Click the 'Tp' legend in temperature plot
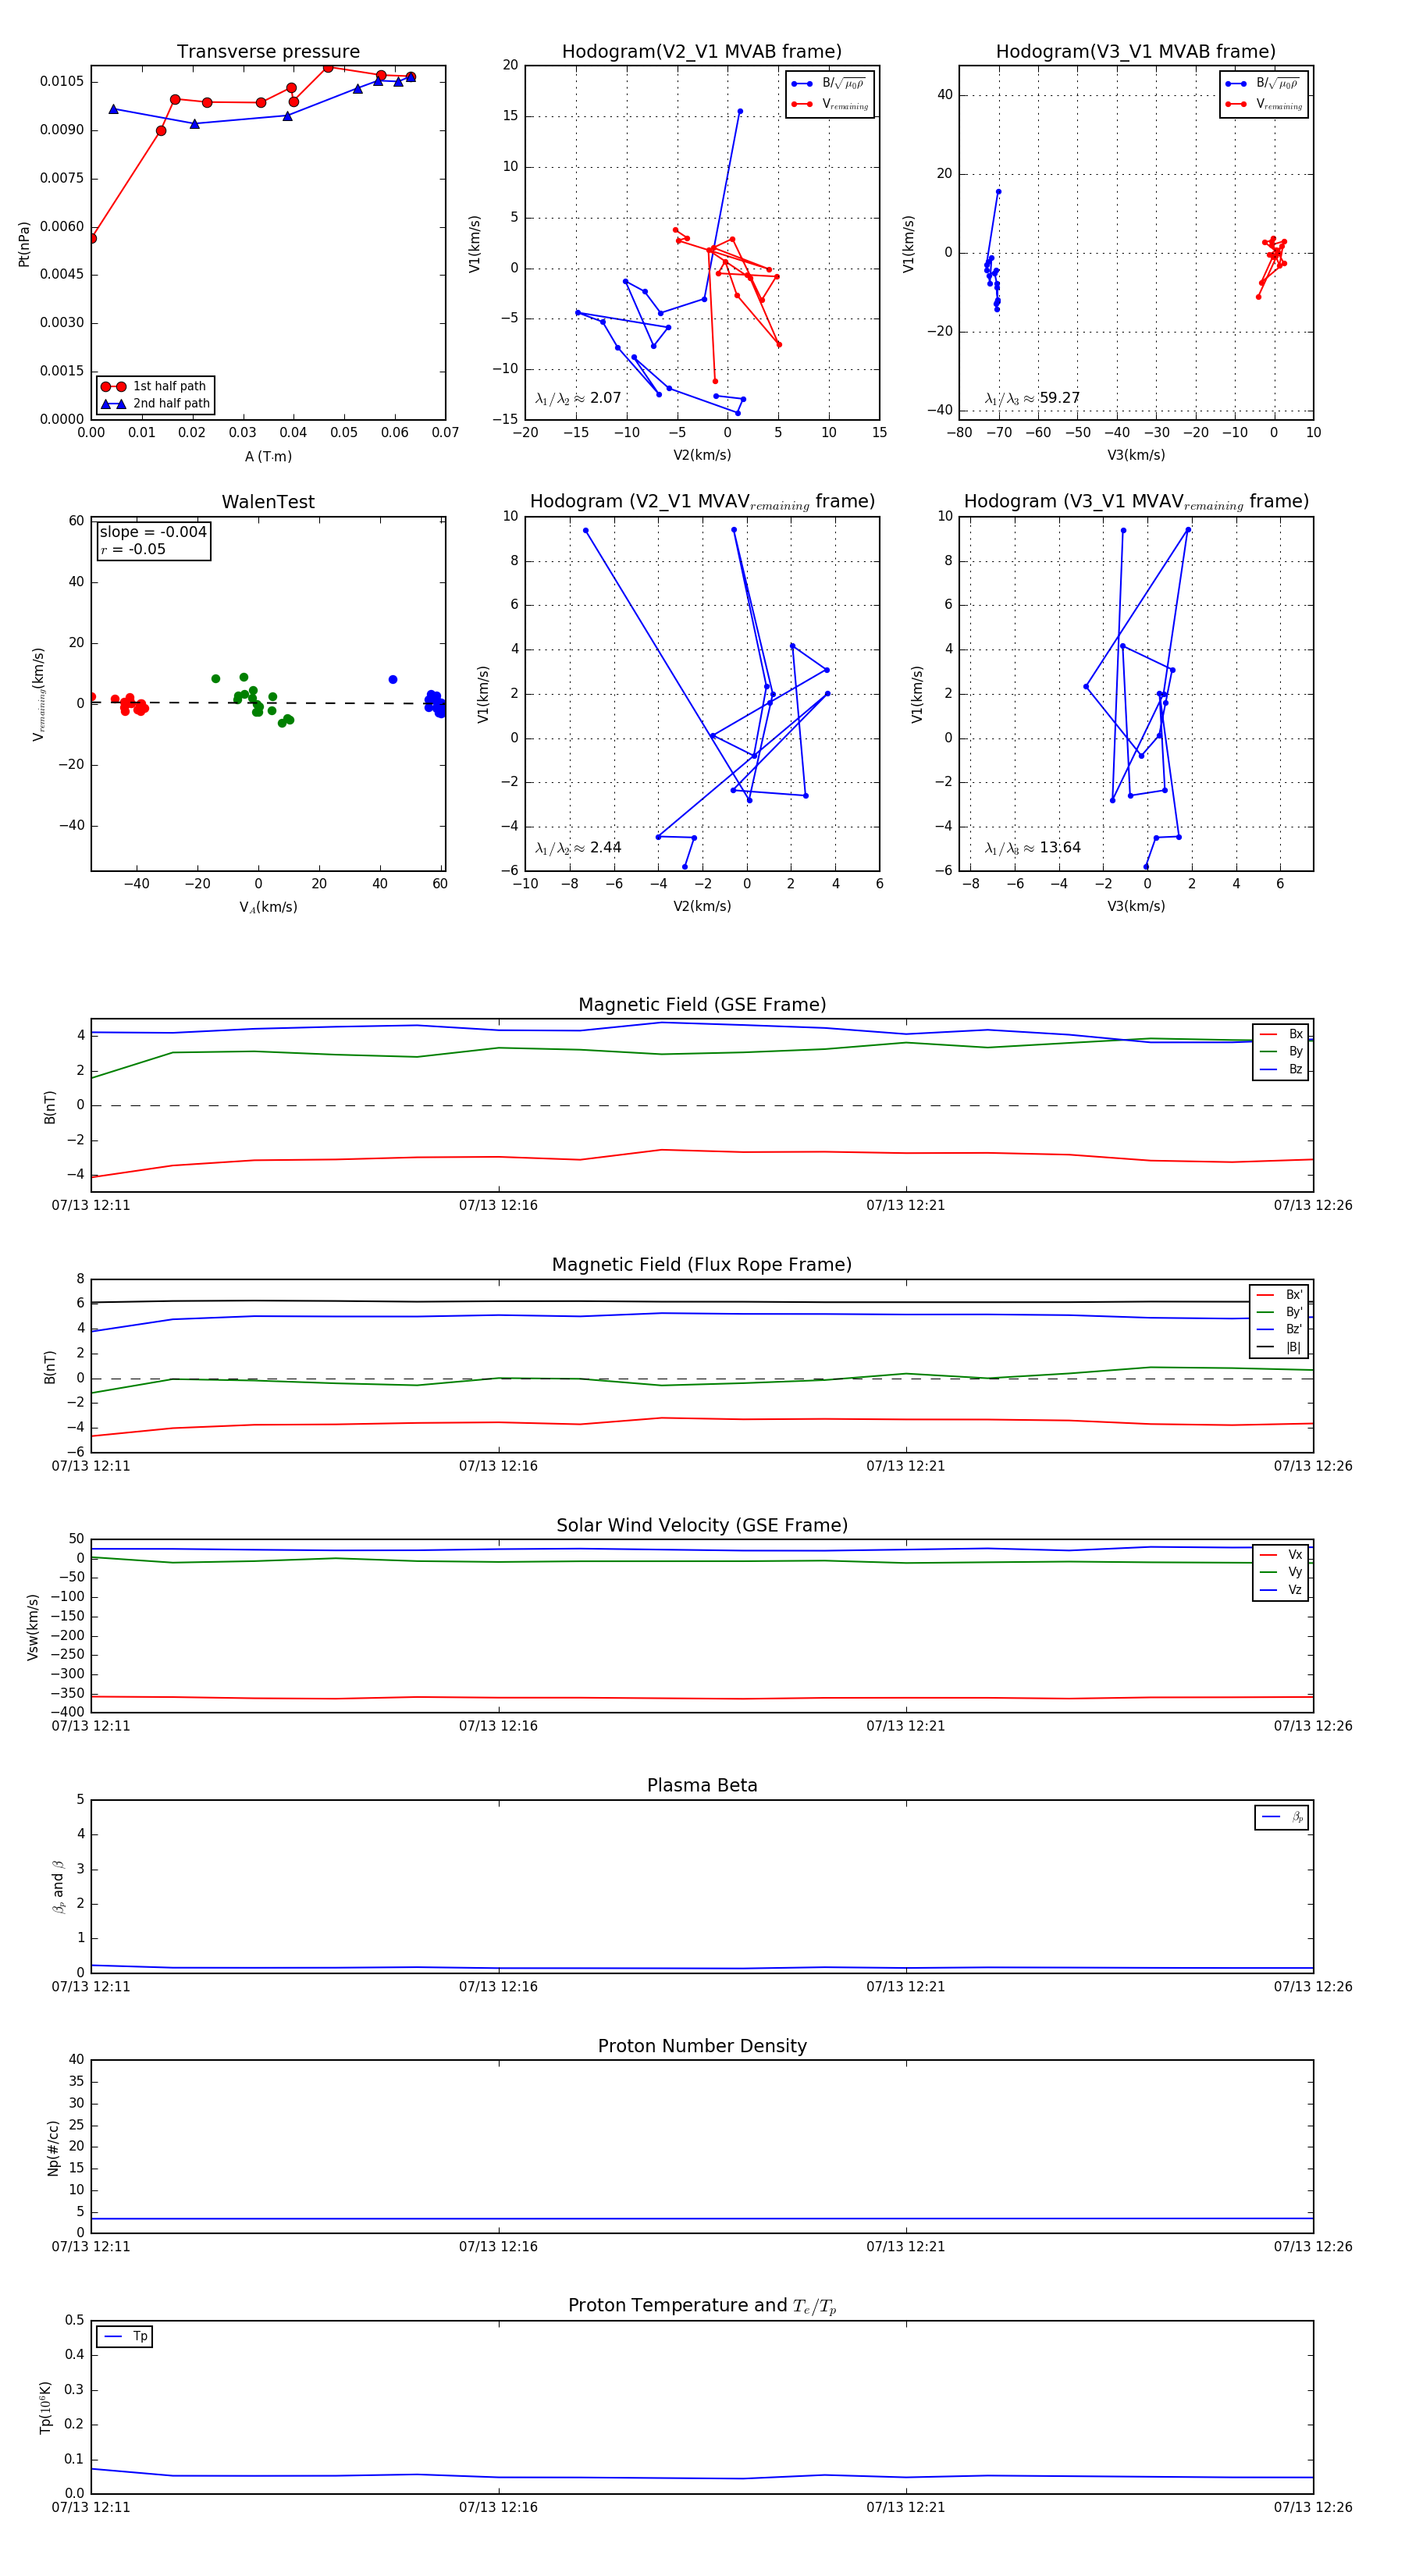The width and height of the screenshot is (1405, 2576). click(x=125, y=2337)
